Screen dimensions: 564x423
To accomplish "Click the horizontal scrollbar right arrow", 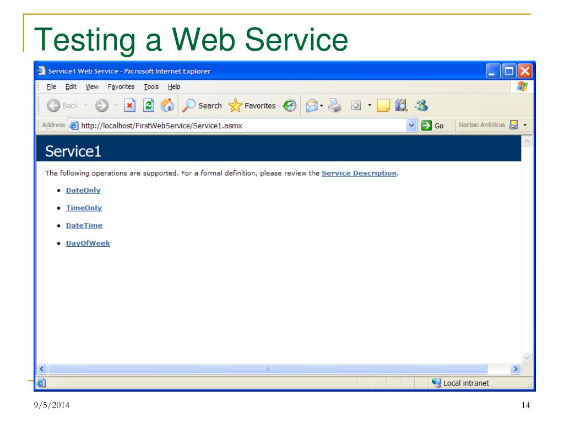I will click(516, 369).
